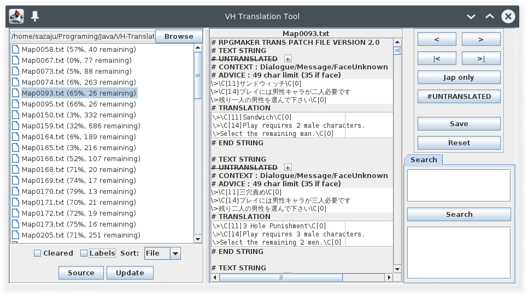Select Map0205.txt (71%, 251 remaining)
Image resolution: width=528 pixels, height=296 pixels.
coord(81,235)
